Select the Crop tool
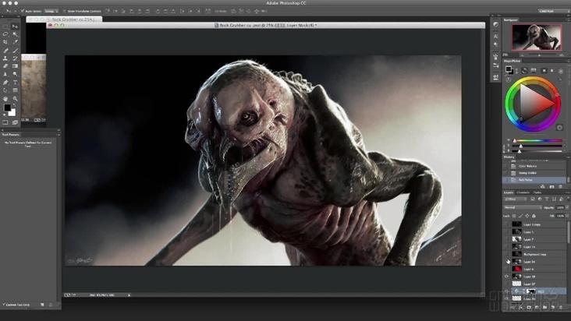 (x=5, y=42)
